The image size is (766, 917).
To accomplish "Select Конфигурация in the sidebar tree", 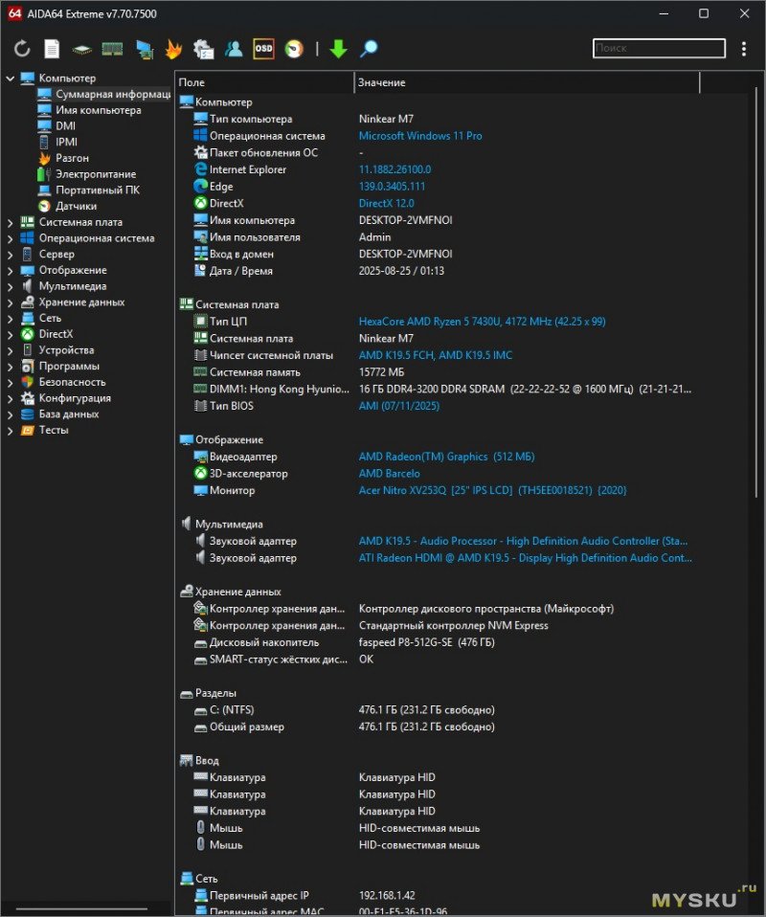I will coord(75,397).
